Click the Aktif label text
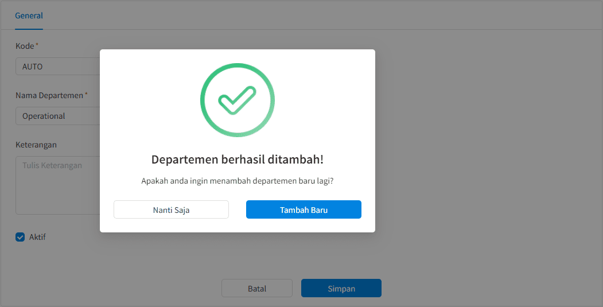 (x=37, y=237)
